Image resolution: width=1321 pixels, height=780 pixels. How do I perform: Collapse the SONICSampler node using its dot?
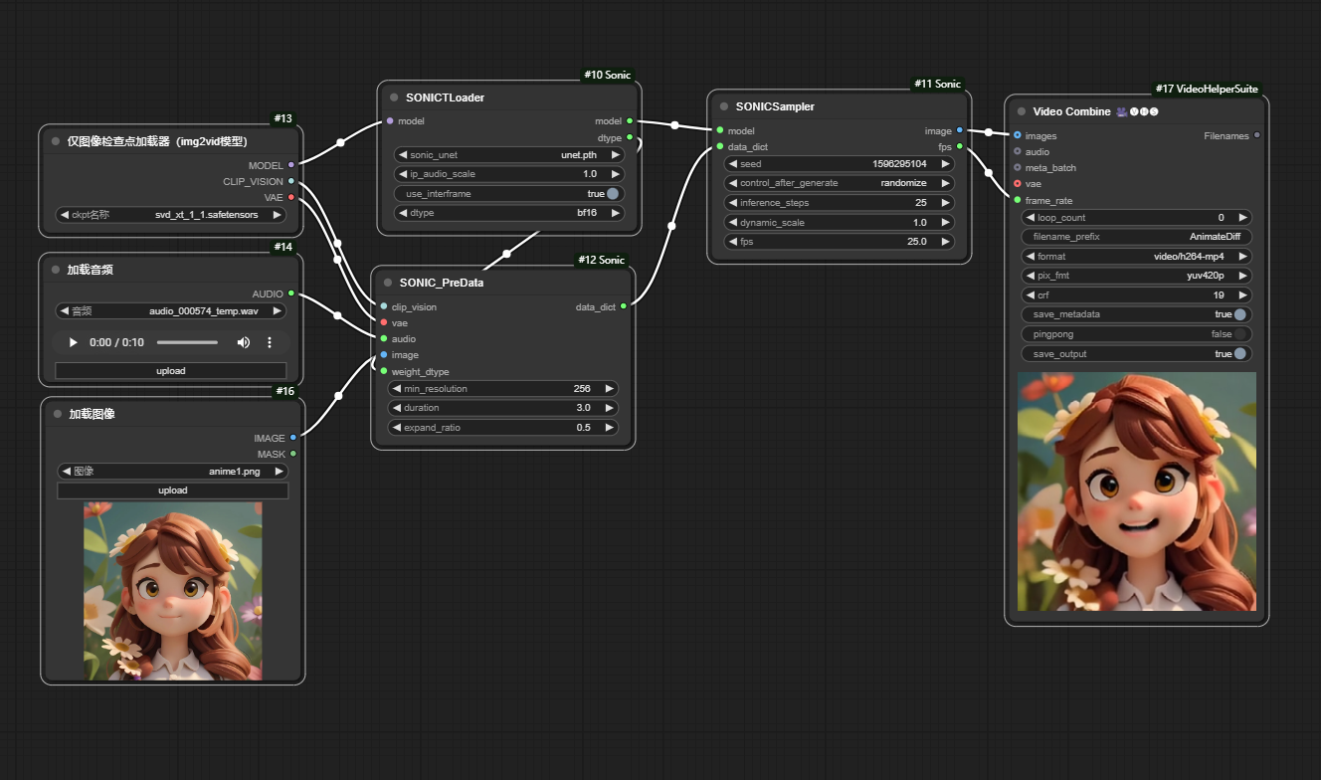click(x=724, y=106)
